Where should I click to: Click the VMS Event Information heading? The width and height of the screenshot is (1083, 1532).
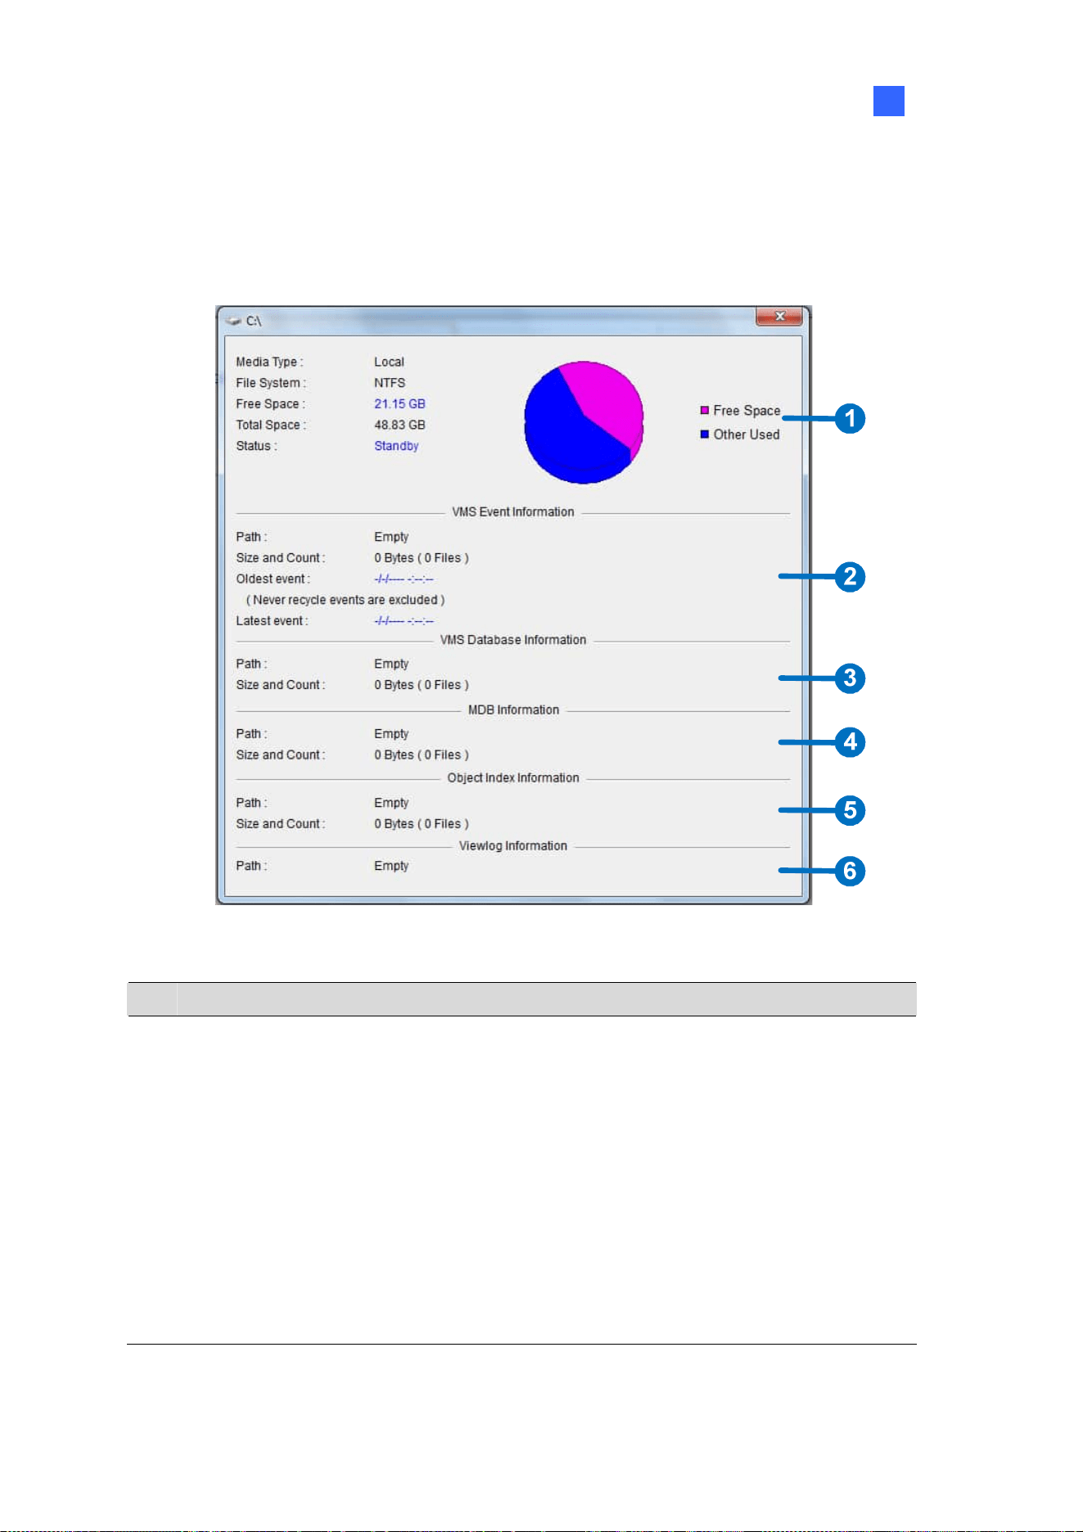point(513,512)
